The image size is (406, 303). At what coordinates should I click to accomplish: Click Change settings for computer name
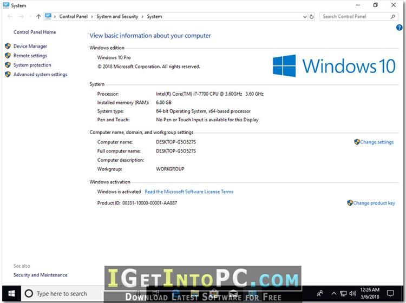pos(377,142)
